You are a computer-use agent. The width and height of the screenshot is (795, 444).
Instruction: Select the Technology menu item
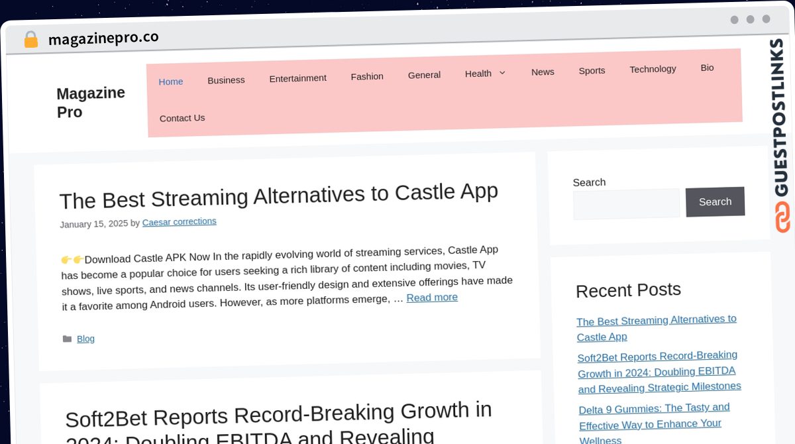[x=653, y=69]
